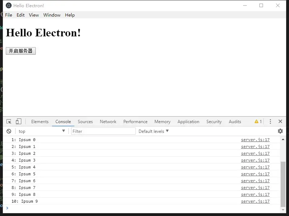Minimize the Hello Electron! window
The width and height of the screenshot is (289, 216).
pos(245,5)
